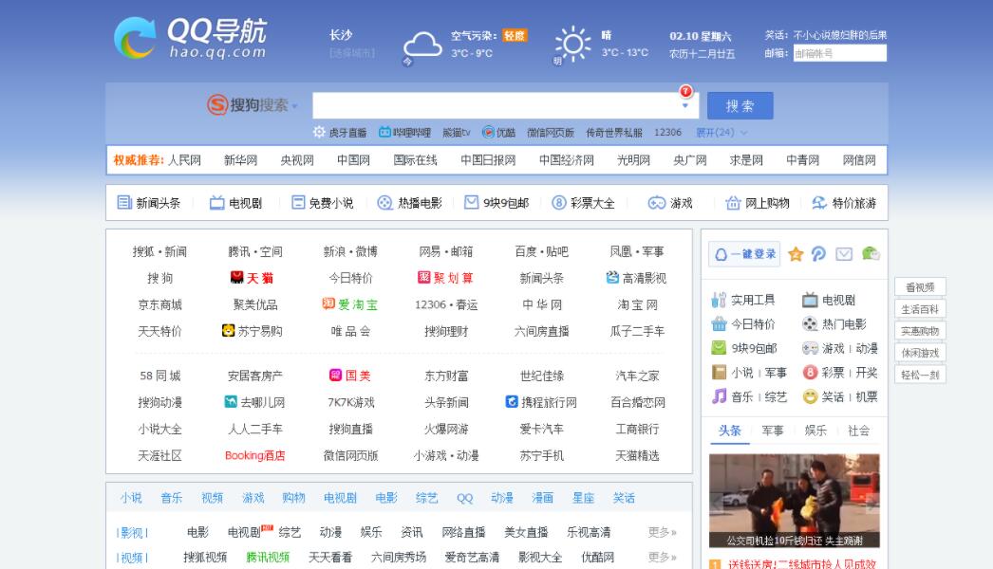Click the QQ导航 logo
The height and width of the screenshot is (569, 993).
[191, 38]
